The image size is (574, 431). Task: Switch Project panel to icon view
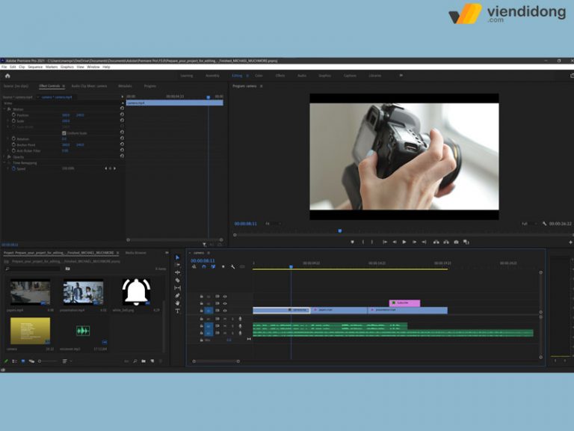point(23,361)
